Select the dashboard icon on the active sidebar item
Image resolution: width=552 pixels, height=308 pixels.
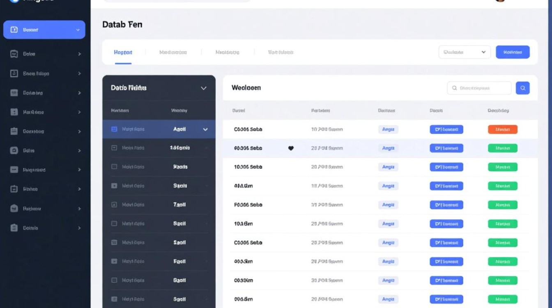tap(14, 29)
